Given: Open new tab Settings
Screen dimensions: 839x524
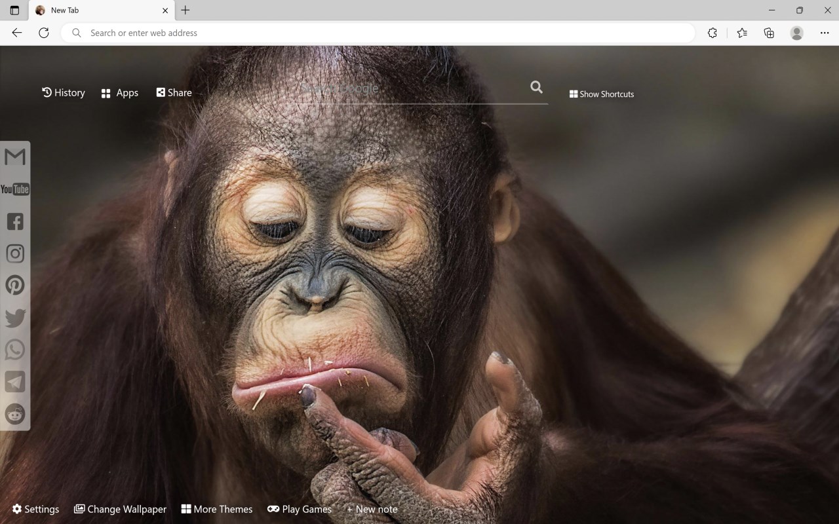Looking at the screenshot, I should pos(35,509).
